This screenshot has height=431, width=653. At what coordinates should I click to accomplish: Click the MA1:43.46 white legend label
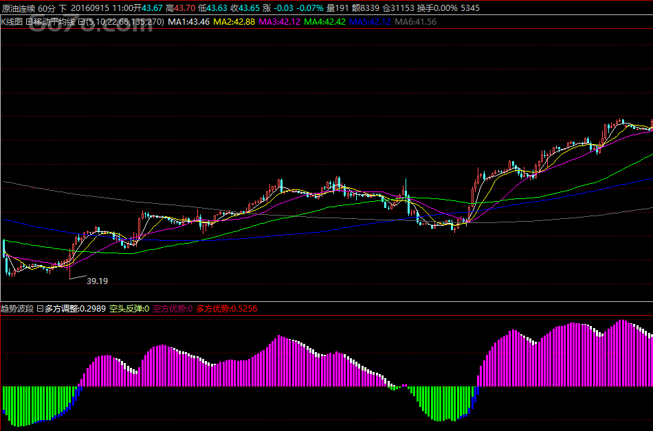(189, 22)
